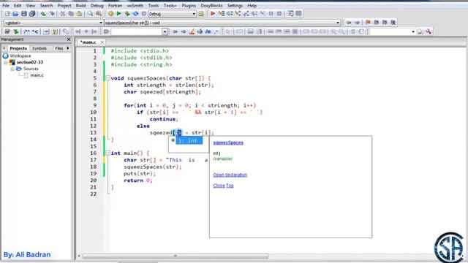This screenshot has height=263, width=468.
Task: Open the DoxyBlocks menu
Action: tap(211, 6)
